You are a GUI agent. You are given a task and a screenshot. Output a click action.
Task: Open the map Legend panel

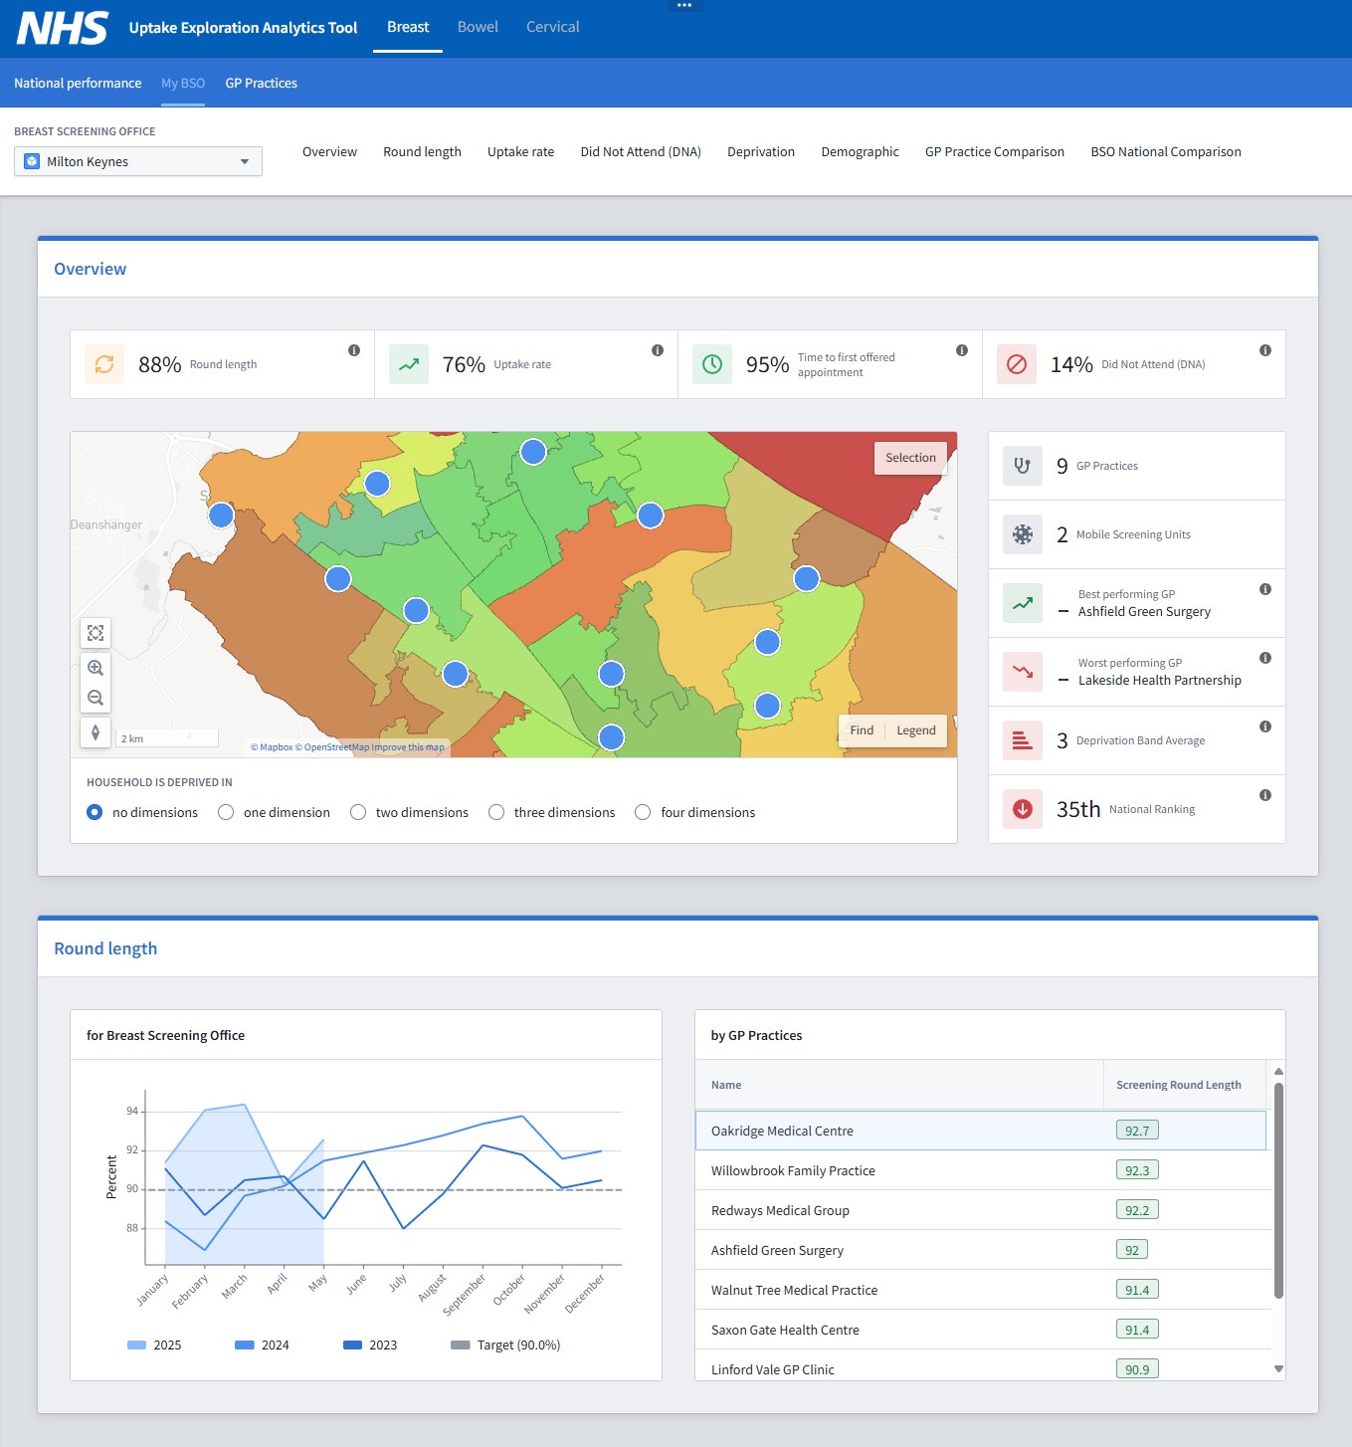915,729
